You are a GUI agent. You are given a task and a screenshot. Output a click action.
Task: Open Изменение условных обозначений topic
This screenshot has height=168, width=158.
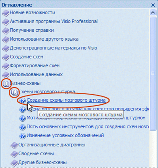click(65, 135)
